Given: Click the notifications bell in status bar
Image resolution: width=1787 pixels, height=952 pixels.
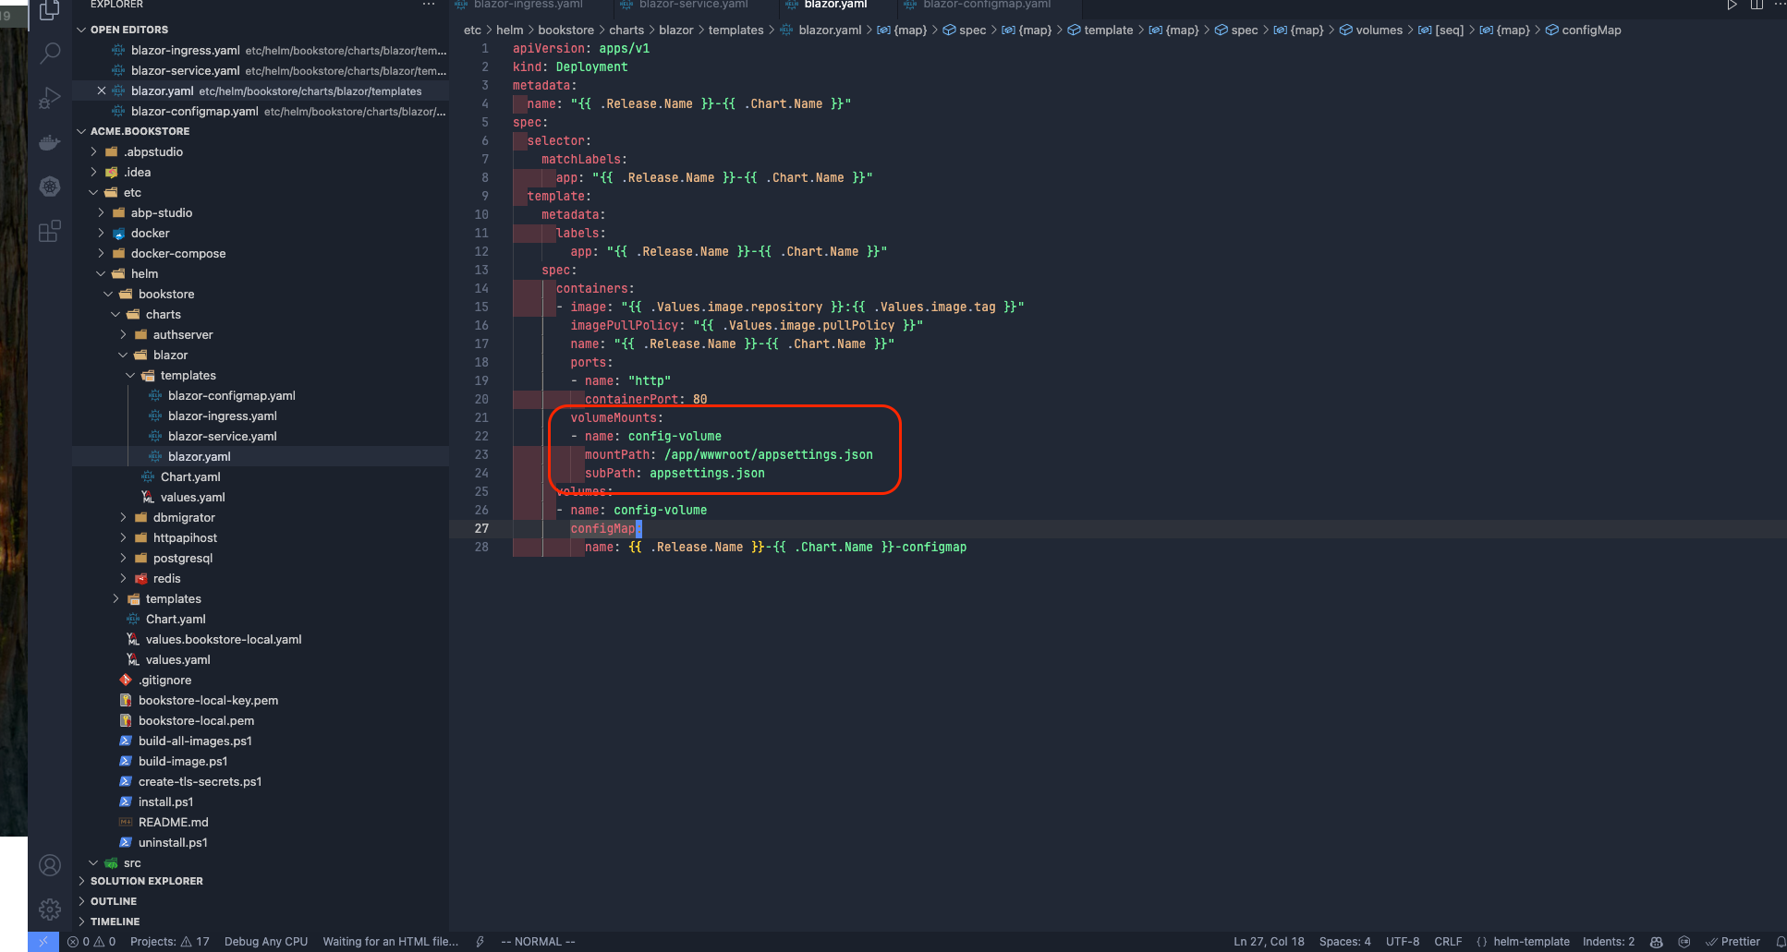Looking at the screenshot, I should tap(1780, 942).
